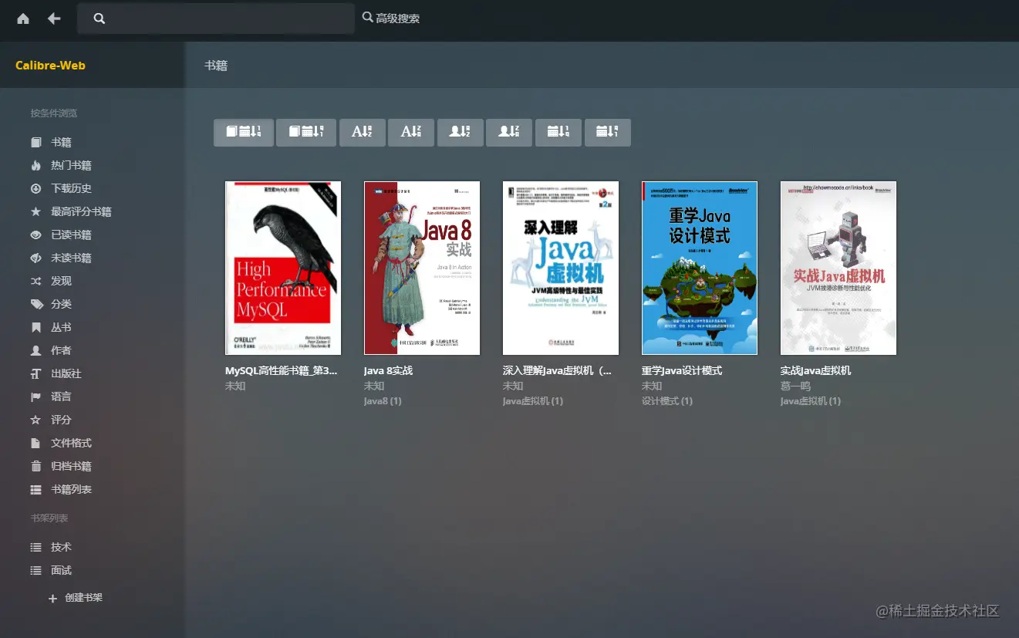
Task: Sort by book date ascending 1-9
Action: coord(244,132)
